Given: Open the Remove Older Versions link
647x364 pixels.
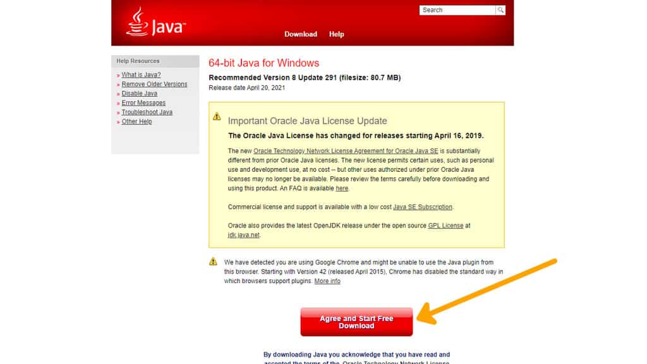Looking at the screenshot, I should 154,84.
